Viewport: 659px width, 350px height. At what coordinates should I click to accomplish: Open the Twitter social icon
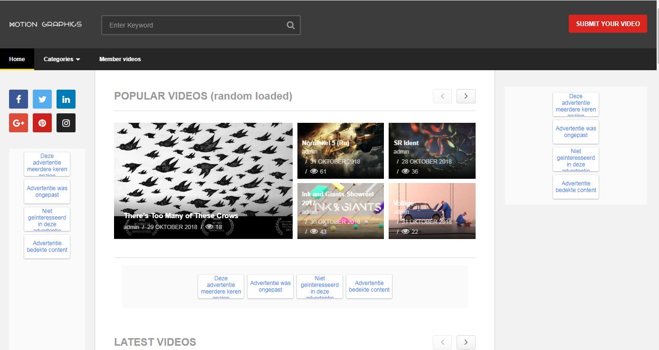42,99
